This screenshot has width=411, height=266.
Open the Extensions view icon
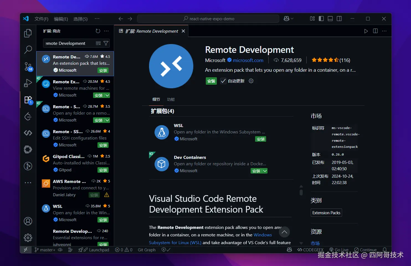tap(28, 100)
